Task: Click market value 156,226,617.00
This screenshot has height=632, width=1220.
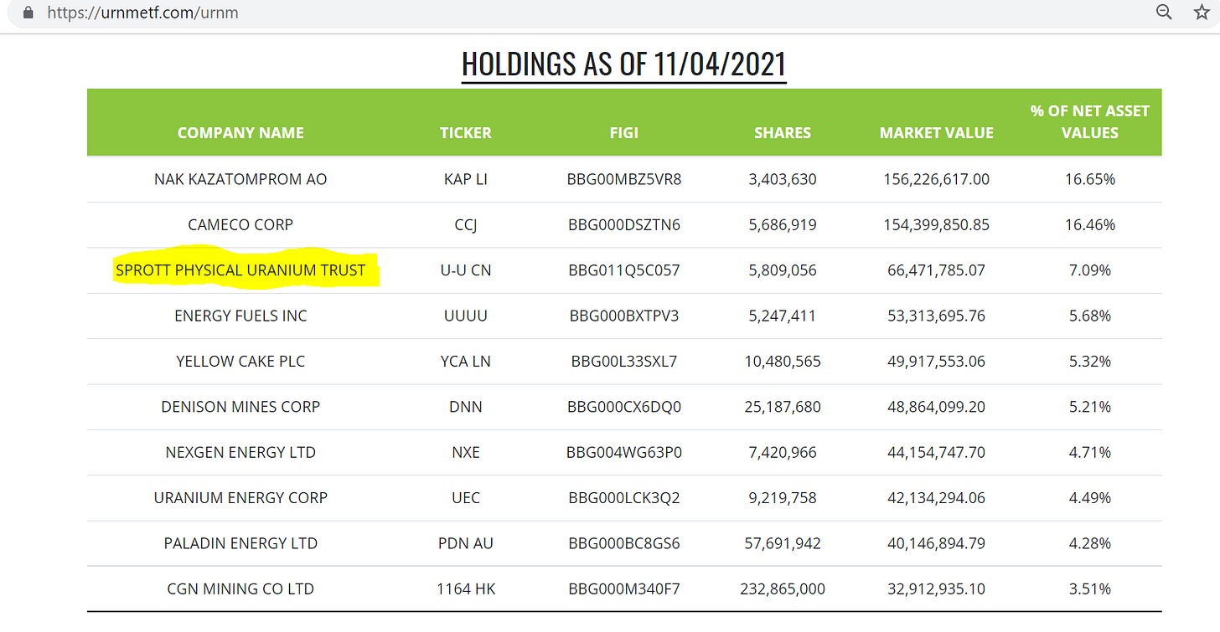Action: coord(937,179)
